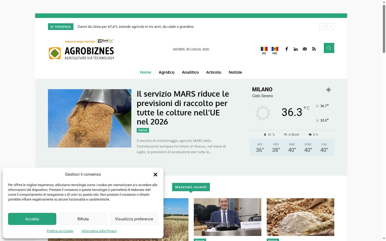Click Visualizza preferenze button

click(134, 219)
